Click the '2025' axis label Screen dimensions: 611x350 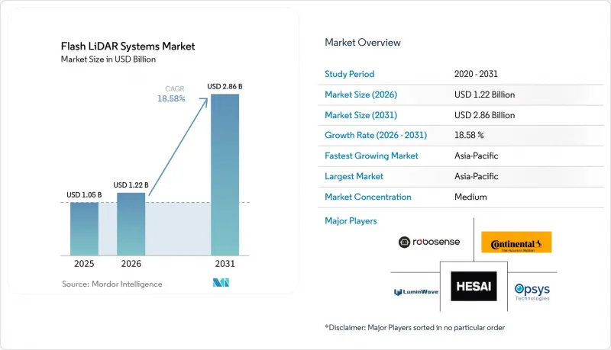point(84,264)
